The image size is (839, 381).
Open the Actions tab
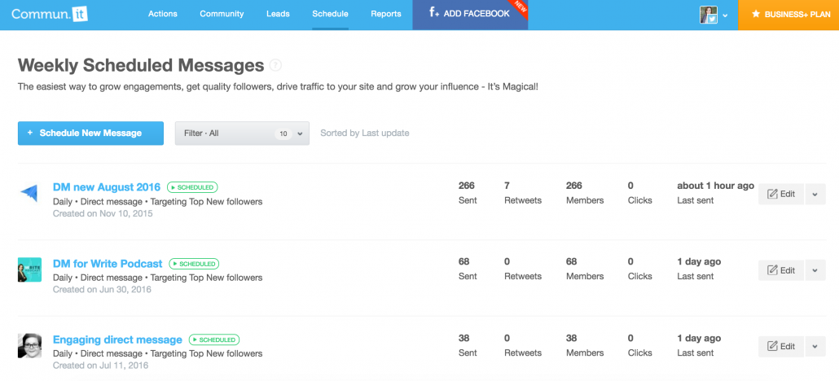163,15
